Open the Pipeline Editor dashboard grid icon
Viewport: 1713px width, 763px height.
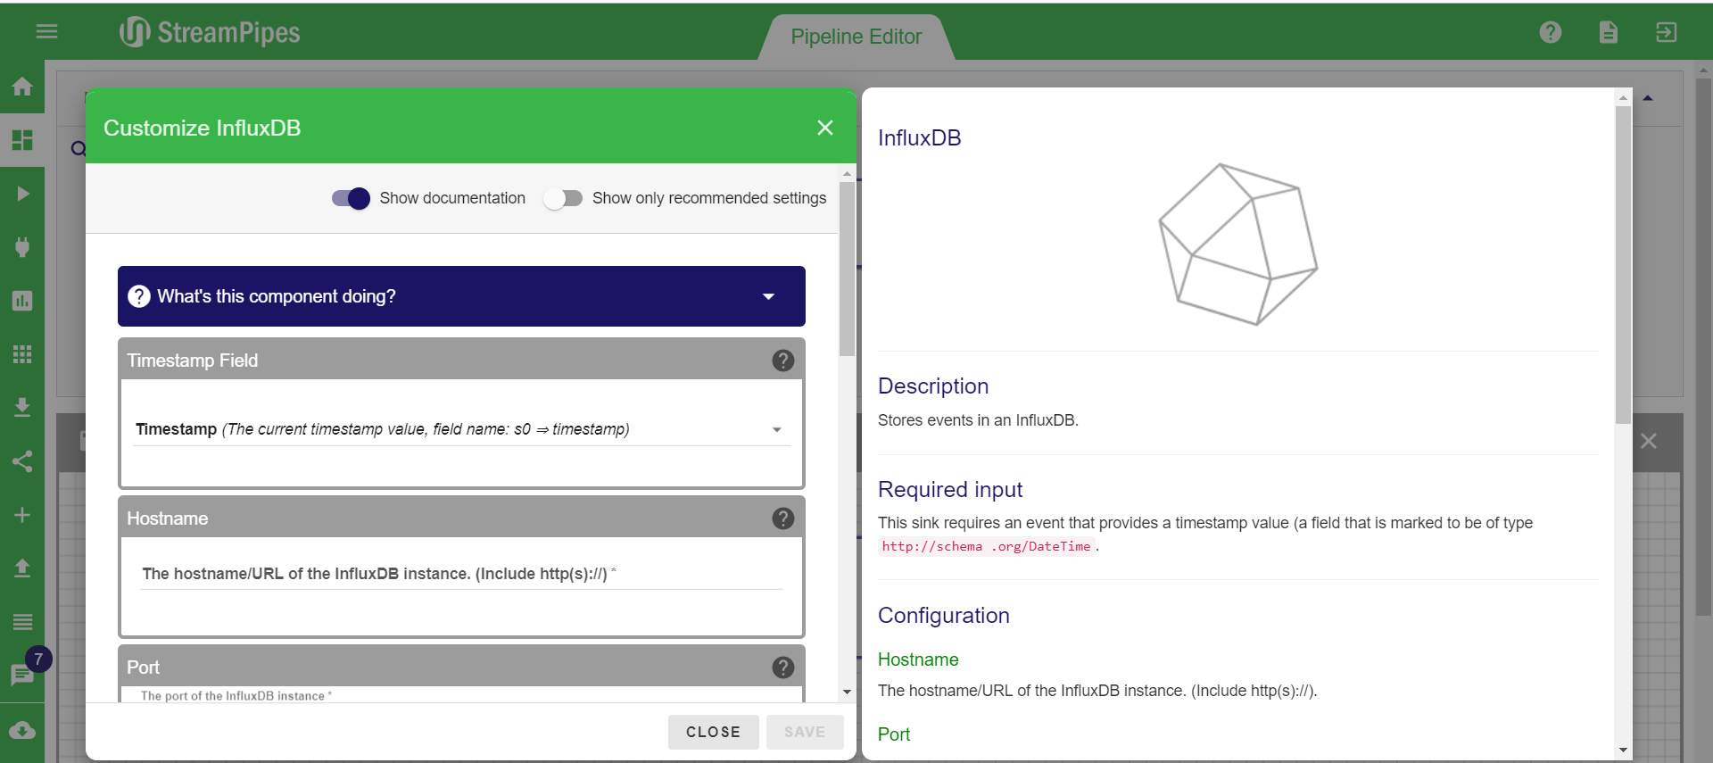[x=22, y=140]
